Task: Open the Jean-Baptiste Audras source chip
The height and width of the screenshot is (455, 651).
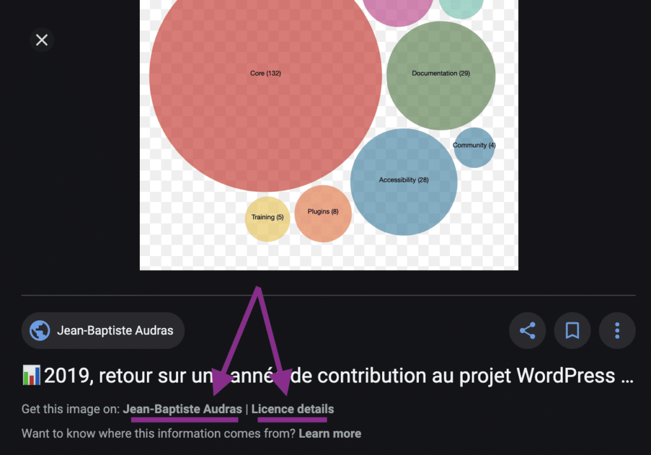Action: coord(103,330)
